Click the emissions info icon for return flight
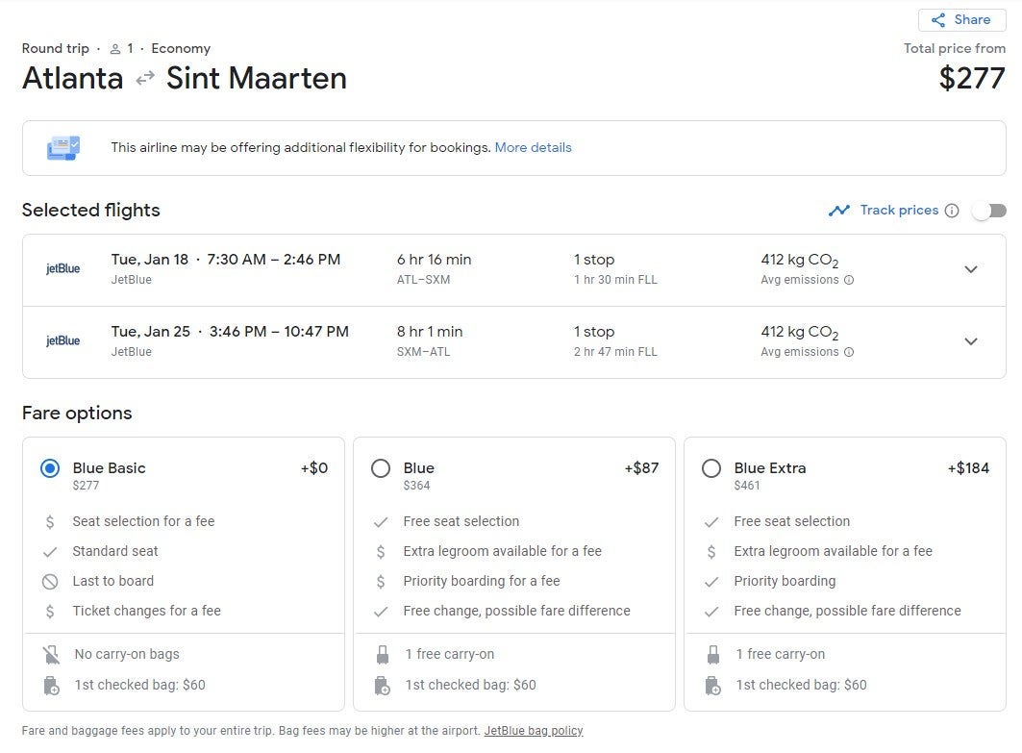The image size is (1022, 753). coord(849,353)
